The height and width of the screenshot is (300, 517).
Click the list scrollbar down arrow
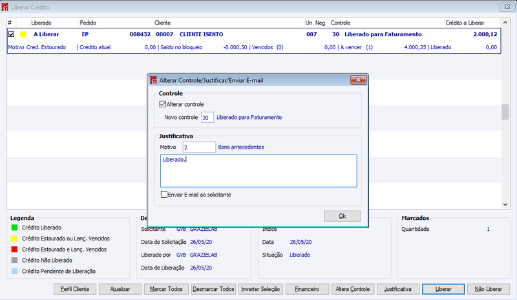pos(505,204)
